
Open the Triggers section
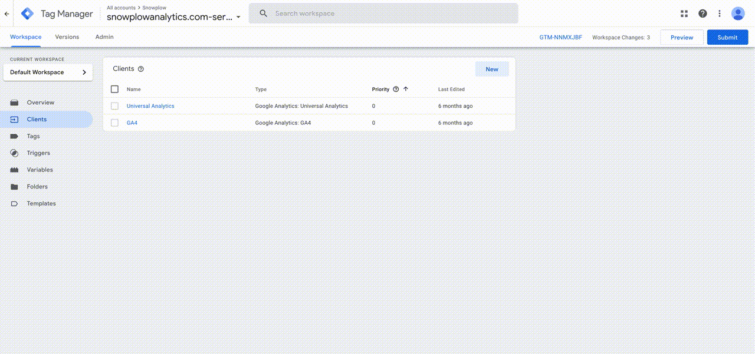pos(14,153)
